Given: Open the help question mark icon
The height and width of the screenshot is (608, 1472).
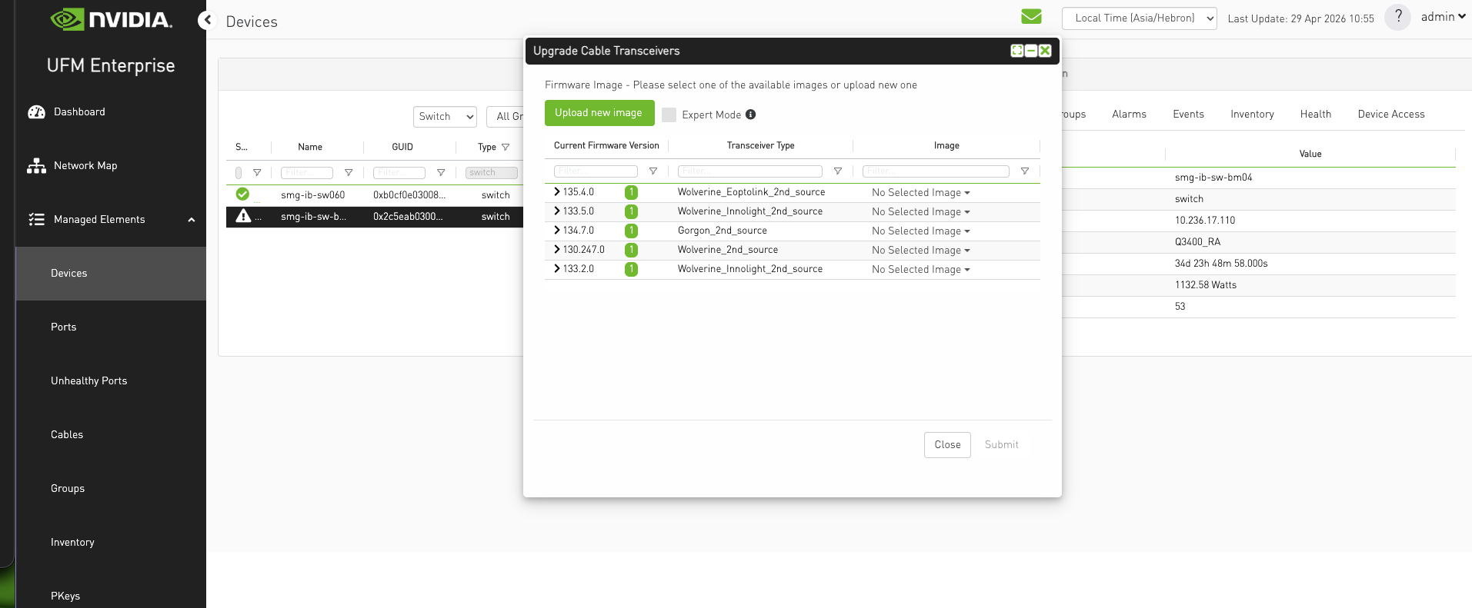Looking at the screenshot, I should [x=1397, y=17].
